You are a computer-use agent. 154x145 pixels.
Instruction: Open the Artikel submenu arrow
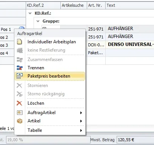click(81, 121)
